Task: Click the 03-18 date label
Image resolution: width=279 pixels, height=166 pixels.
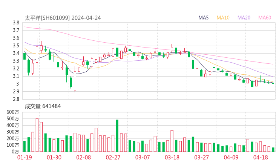Action: point(172,157)
